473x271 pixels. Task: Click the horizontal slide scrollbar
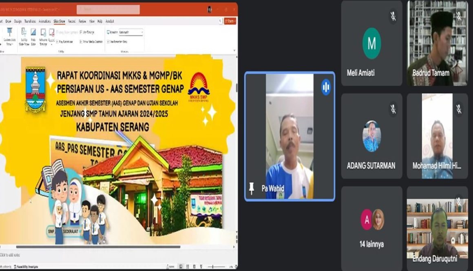point(98,247)
